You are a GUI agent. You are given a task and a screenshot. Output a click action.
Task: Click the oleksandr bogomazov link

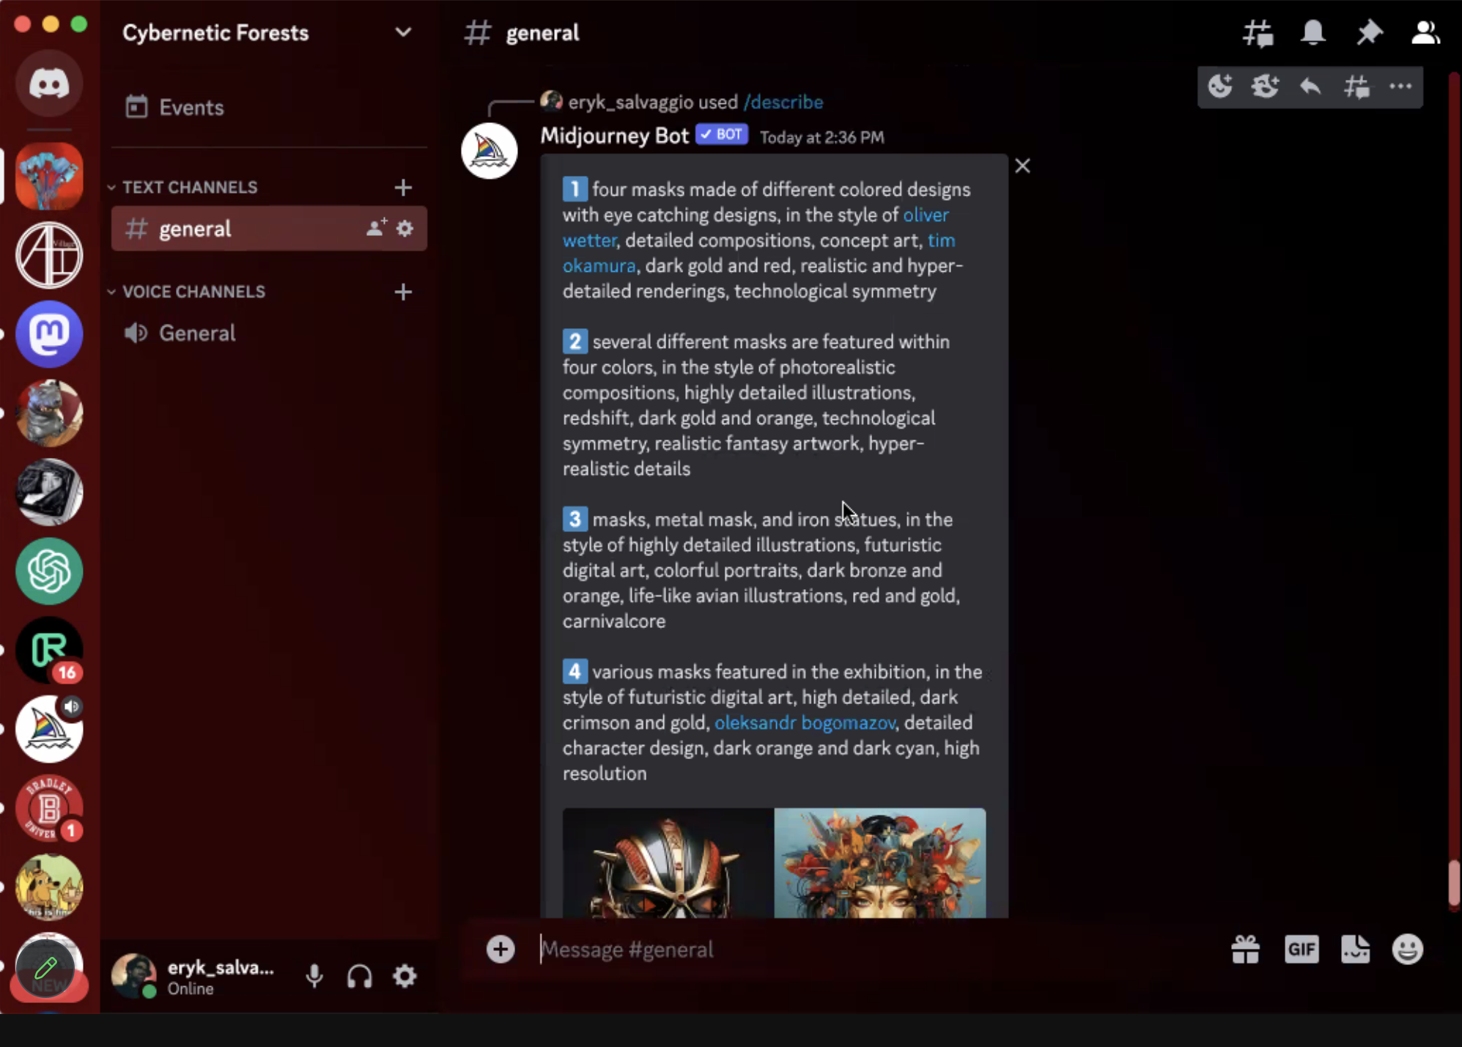[804, 723]
